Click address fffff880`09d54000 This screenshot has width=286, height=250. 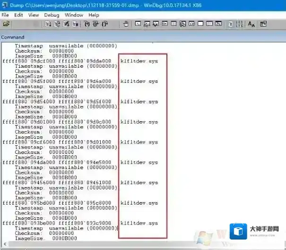[x=29, y=102]
